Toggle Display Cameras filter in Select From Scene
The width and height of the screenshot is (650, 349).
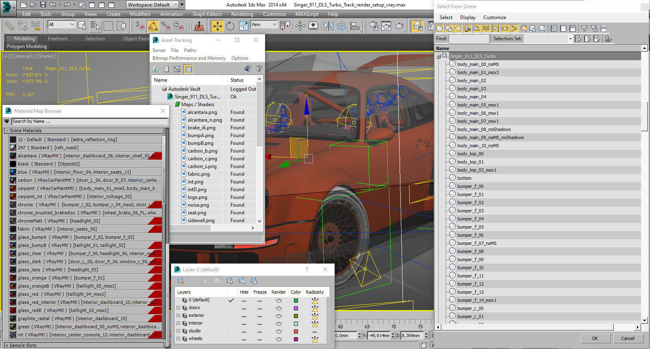coord(467,28)
